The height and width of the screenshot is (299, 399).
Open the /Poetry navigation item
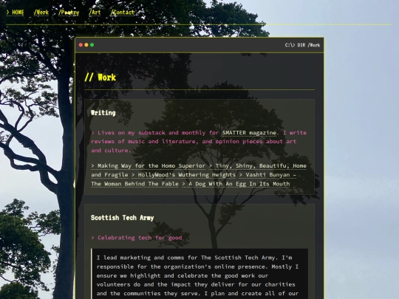[69, 13]
